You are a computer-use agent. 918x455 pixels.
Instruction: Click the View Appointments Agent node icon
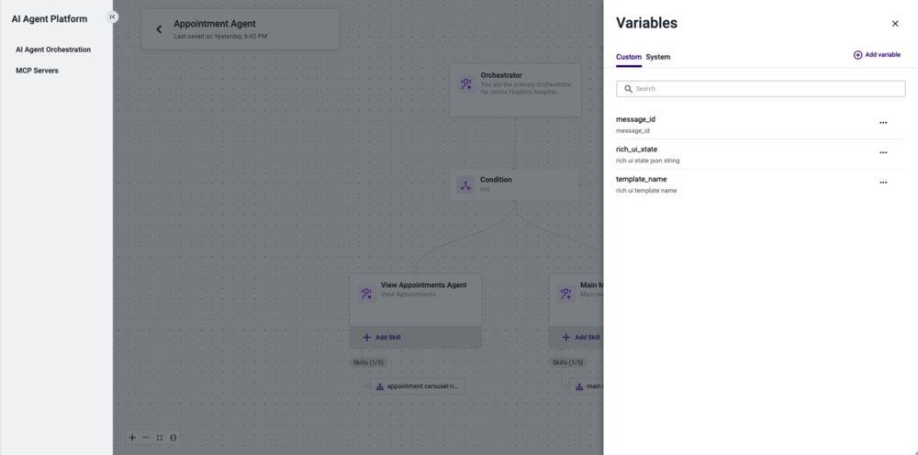point(366,294)
